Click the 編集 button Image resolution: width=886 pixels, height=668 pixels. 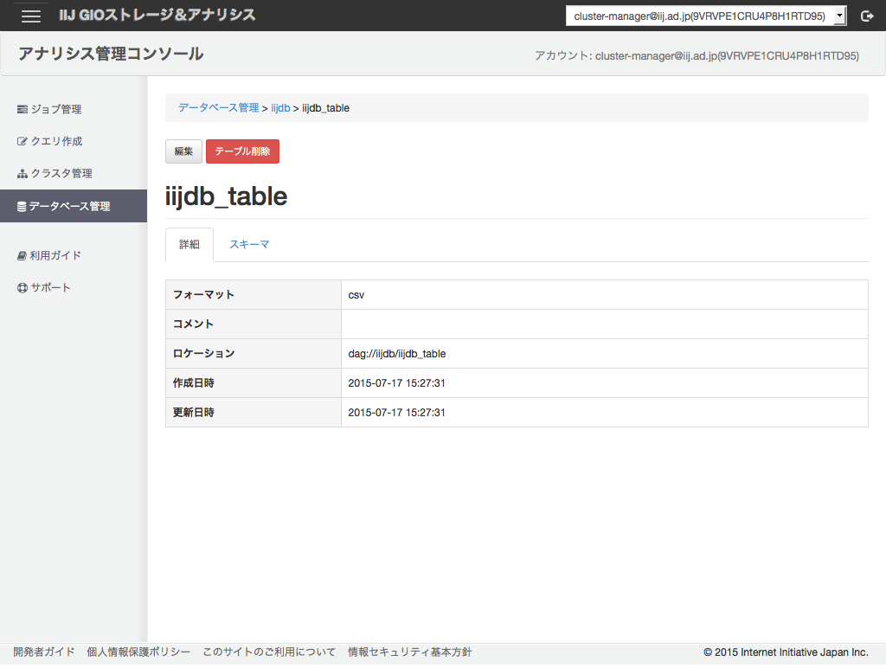click(183, 151)
